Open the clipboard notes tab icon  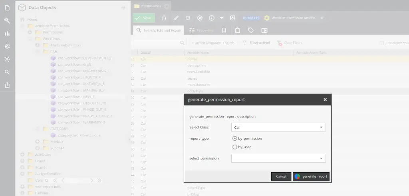pos(237,30)
